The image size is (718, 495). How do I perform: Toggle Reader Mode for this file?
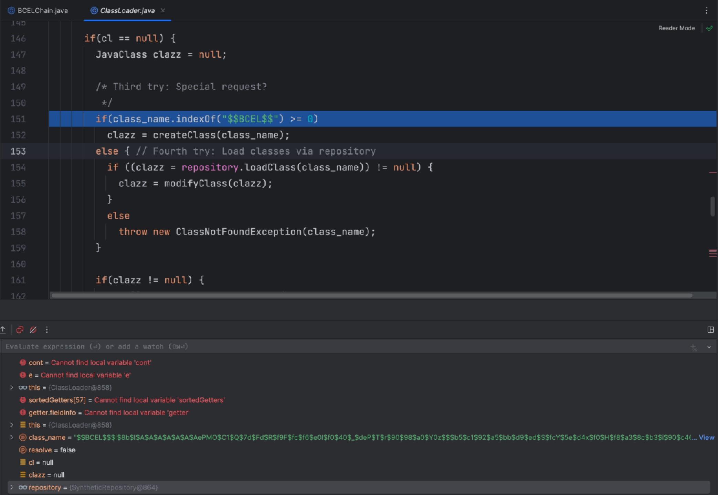(676, 28)
